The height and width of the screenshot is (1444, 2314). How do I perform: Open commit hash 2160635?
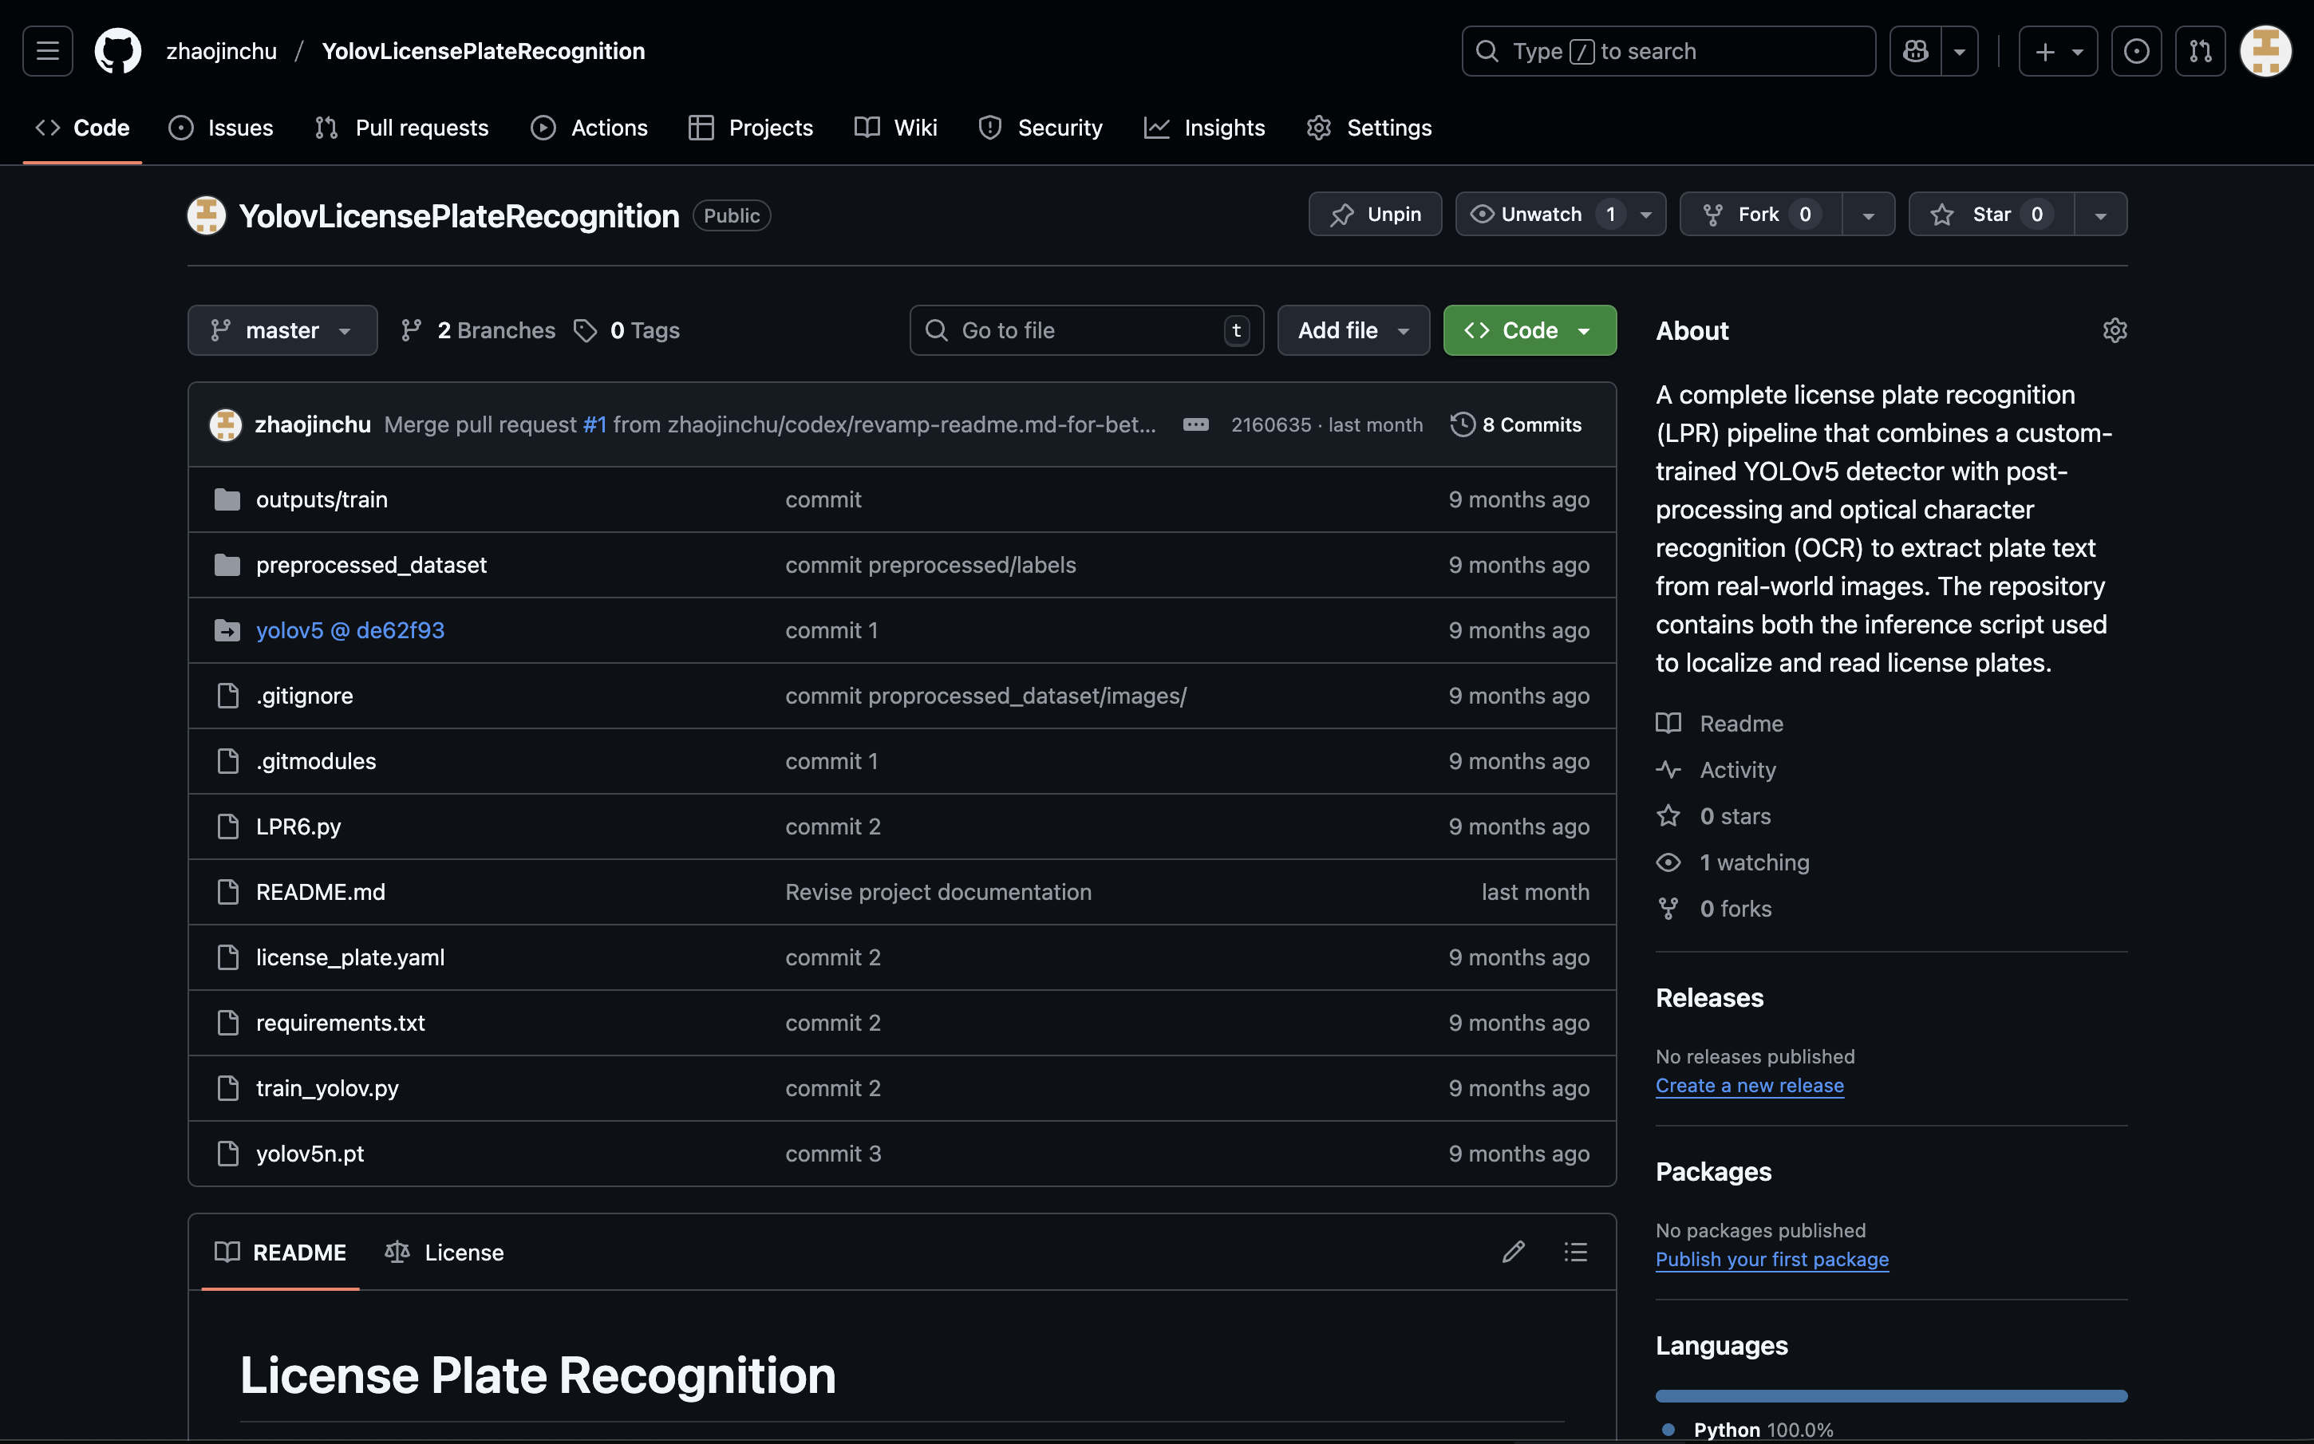click(x=1271, y=425)
